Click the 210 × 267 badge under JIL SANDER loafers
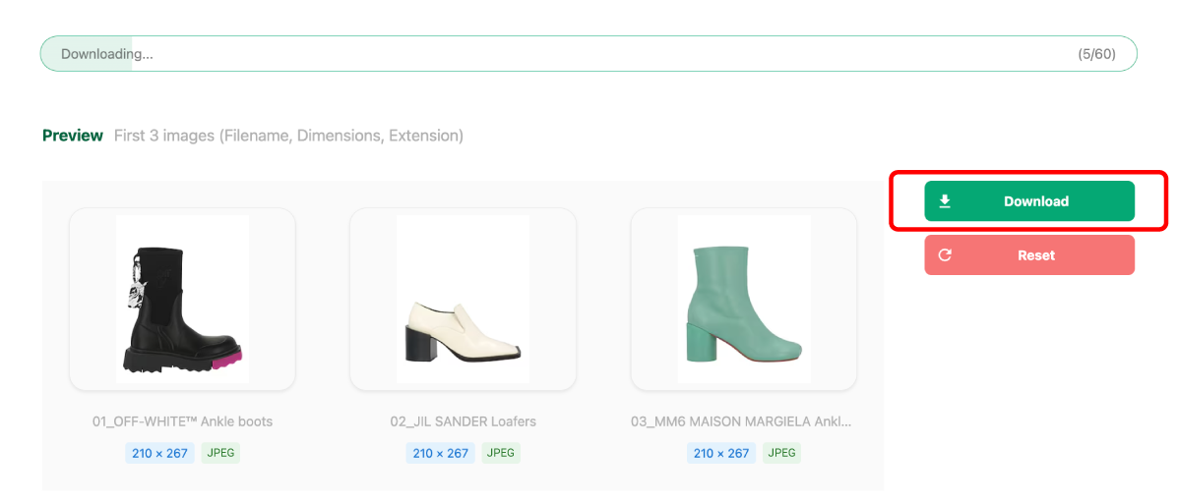 pyautogui.click(x=440, y=453)
